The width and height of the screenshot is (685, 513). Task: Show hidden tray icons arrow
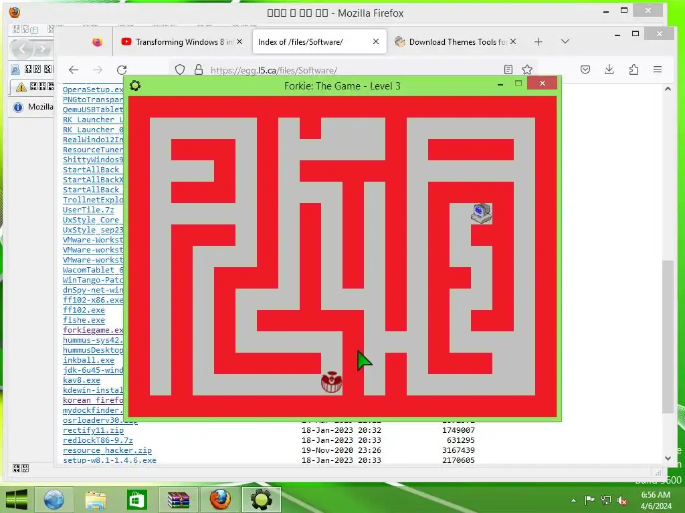click(x=573, y=500)
